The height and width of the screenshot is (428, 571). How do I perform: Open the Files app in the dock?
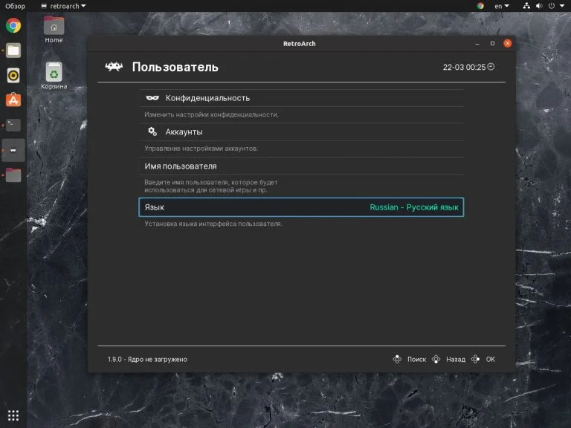(13, 51)
